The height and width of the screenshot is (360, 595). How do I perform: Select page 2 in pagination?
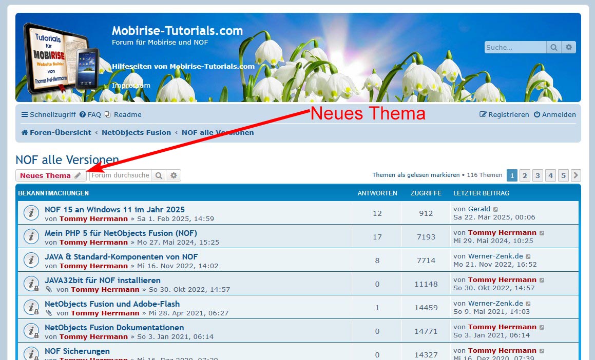tap(525, 175)
